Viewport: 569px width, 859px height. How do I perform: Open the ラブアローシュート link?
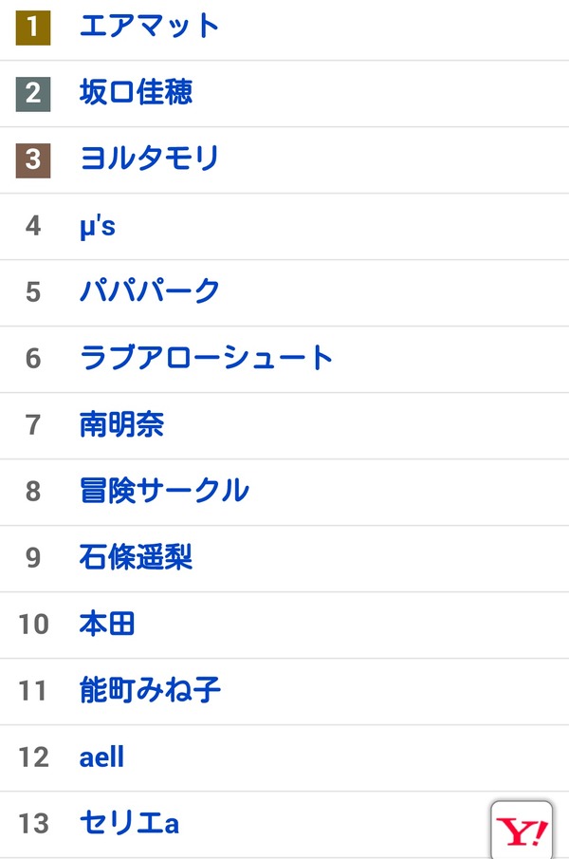point(206,358)
